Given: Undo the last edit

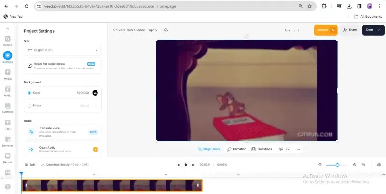Looking at the screenshot, I should pos(287,30).
